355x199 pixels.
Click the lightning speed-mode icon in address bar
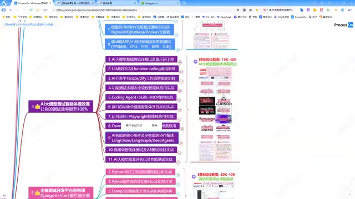[x=238, y=10]
